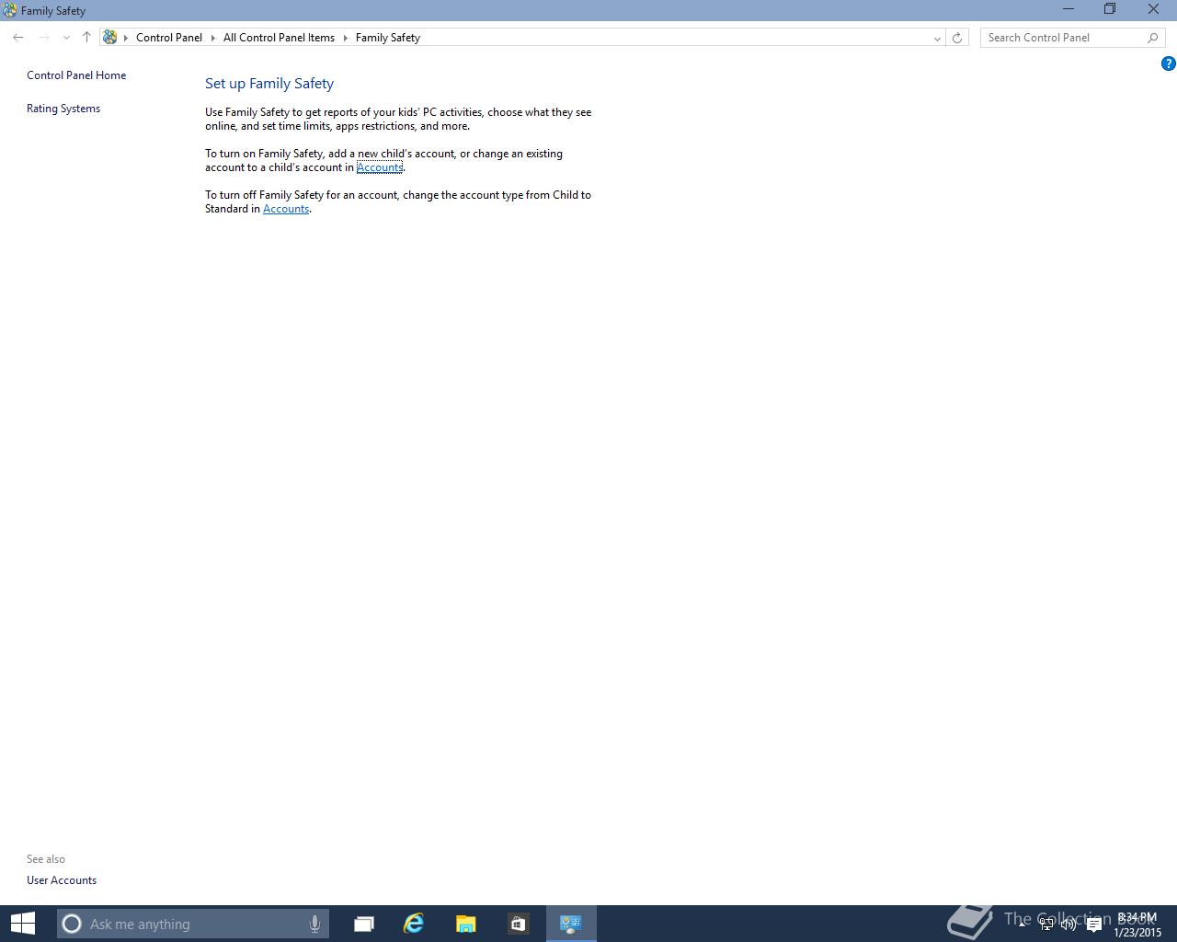Launch Internet Explorer from the taskbar
This screenshot has width=1177, height=942.
pyautogui.click(x=414, y=924)
